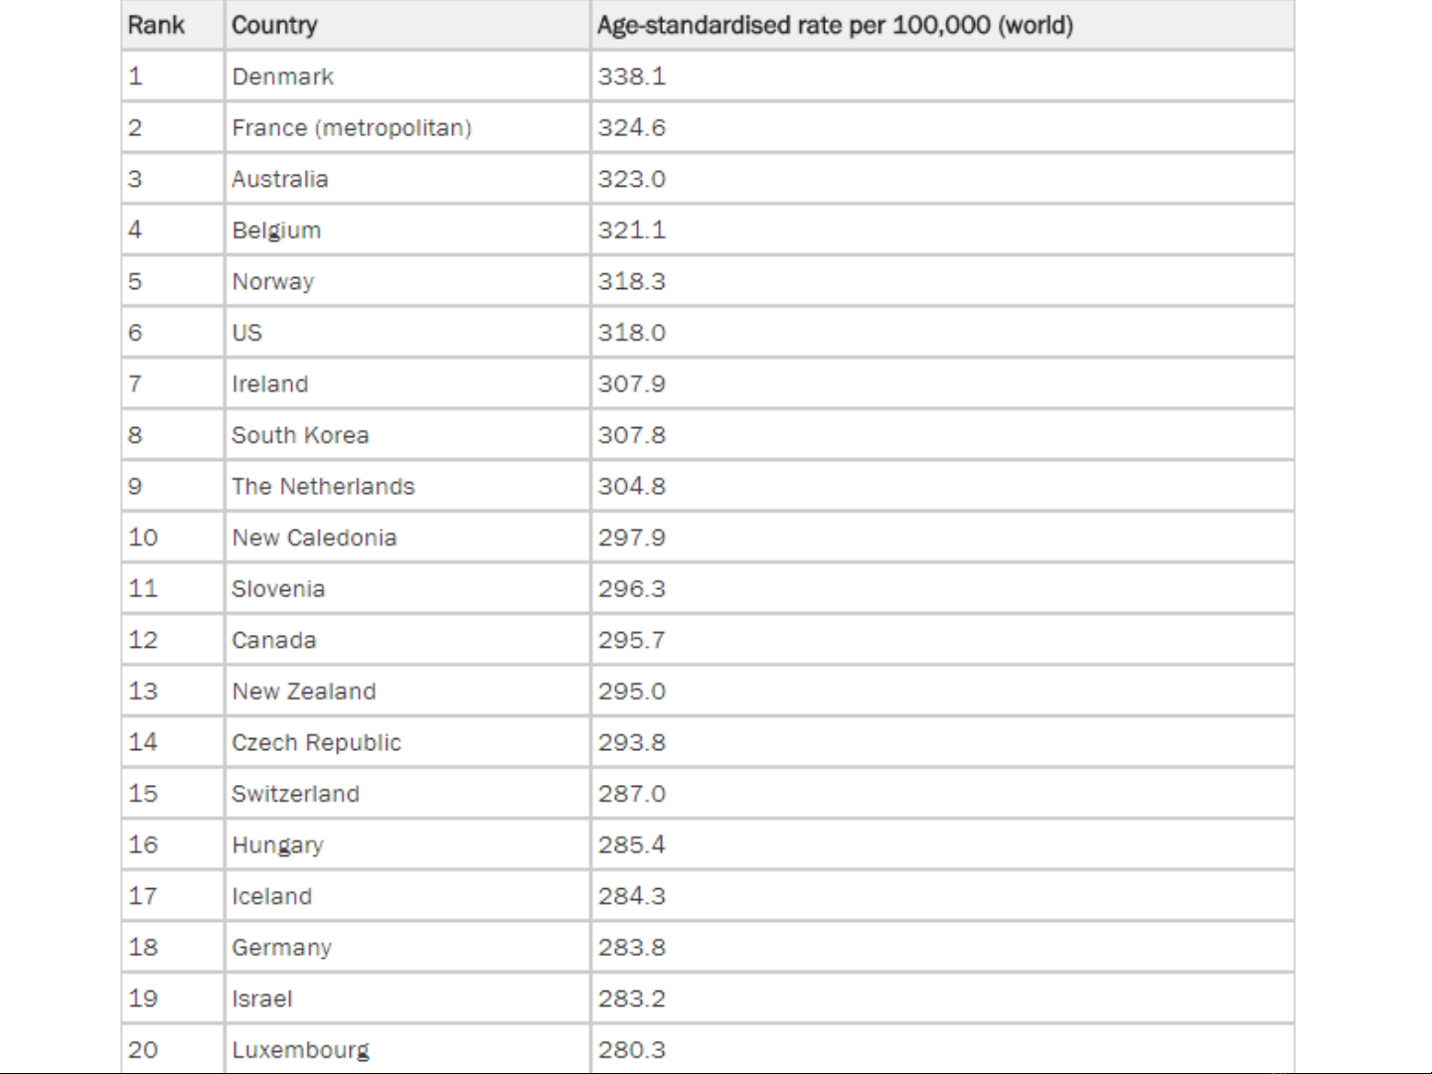Select Switzerland's rate value 287.0
Image resolution: width=1432 pixels, height=1074 pixels.
click(x=632, y=794)
